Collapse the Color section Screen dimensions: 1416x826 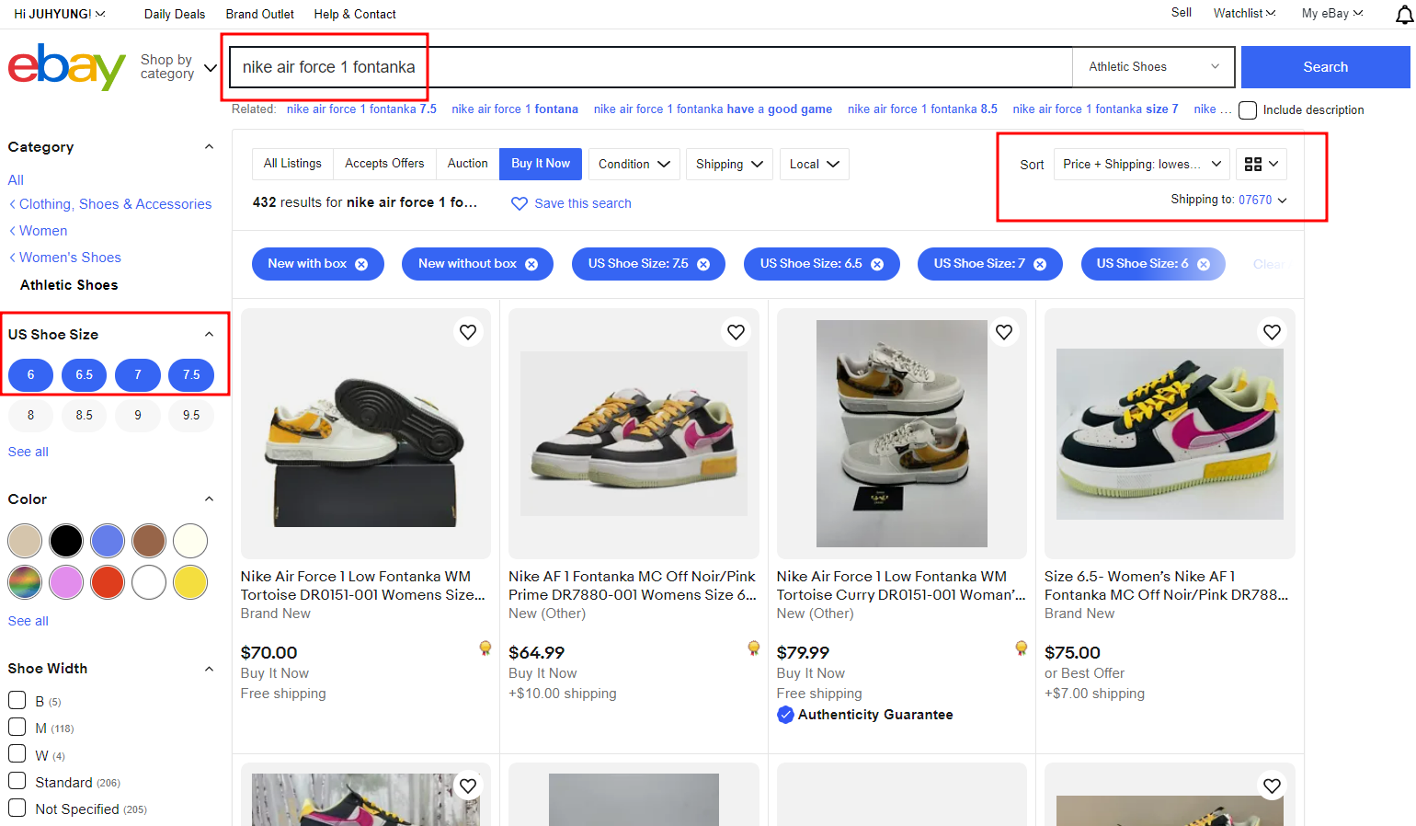[x=209, y=499]
